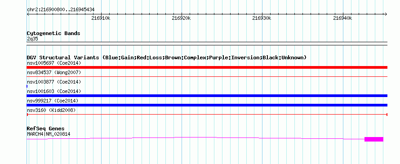Open the RefSeq Genes track title
The height and width of the screenshot is (164, 400).
tap(46, 129)
